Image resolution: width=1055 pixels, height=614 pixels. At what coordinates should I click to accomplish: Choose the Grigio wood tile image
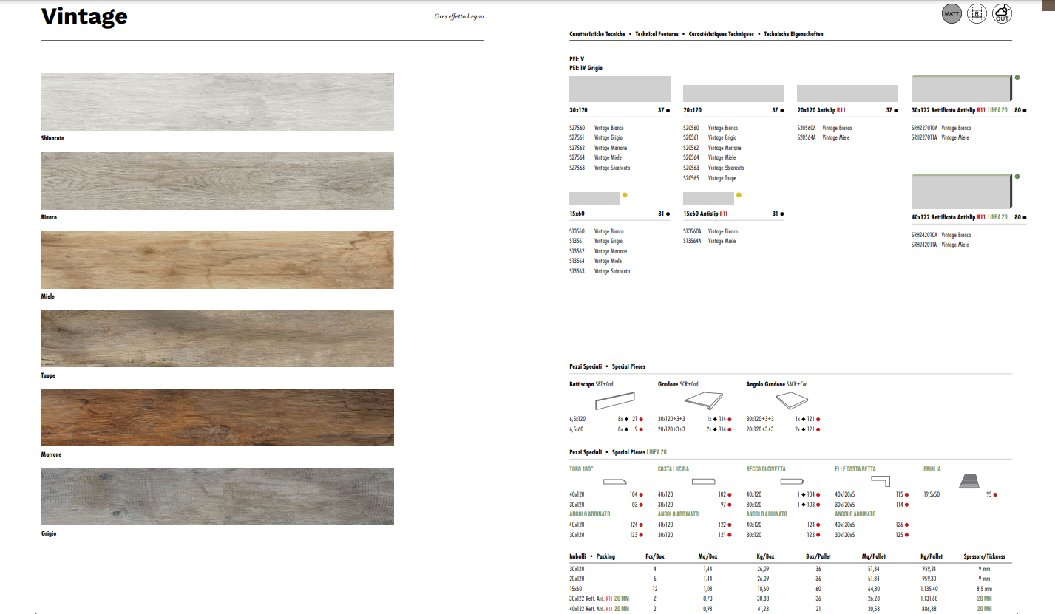[217, 497]
